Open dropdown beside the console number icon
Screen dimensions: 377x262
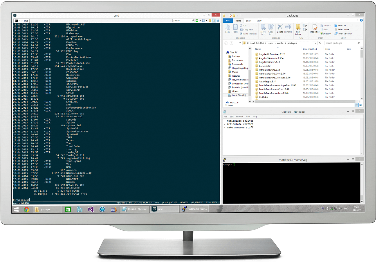click(207, 21)
